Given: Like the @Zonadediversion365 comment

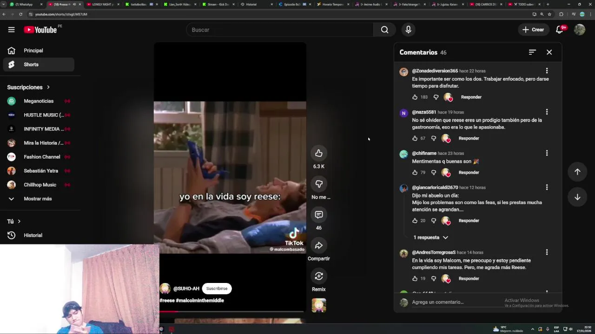Looking at the screenshot, I should [415, 97].
